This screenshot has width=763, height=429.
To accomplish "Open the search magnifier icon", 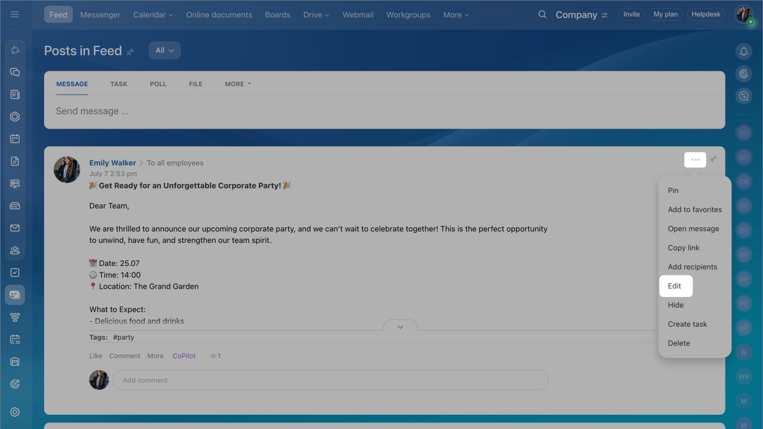I will tap(542, 14).
